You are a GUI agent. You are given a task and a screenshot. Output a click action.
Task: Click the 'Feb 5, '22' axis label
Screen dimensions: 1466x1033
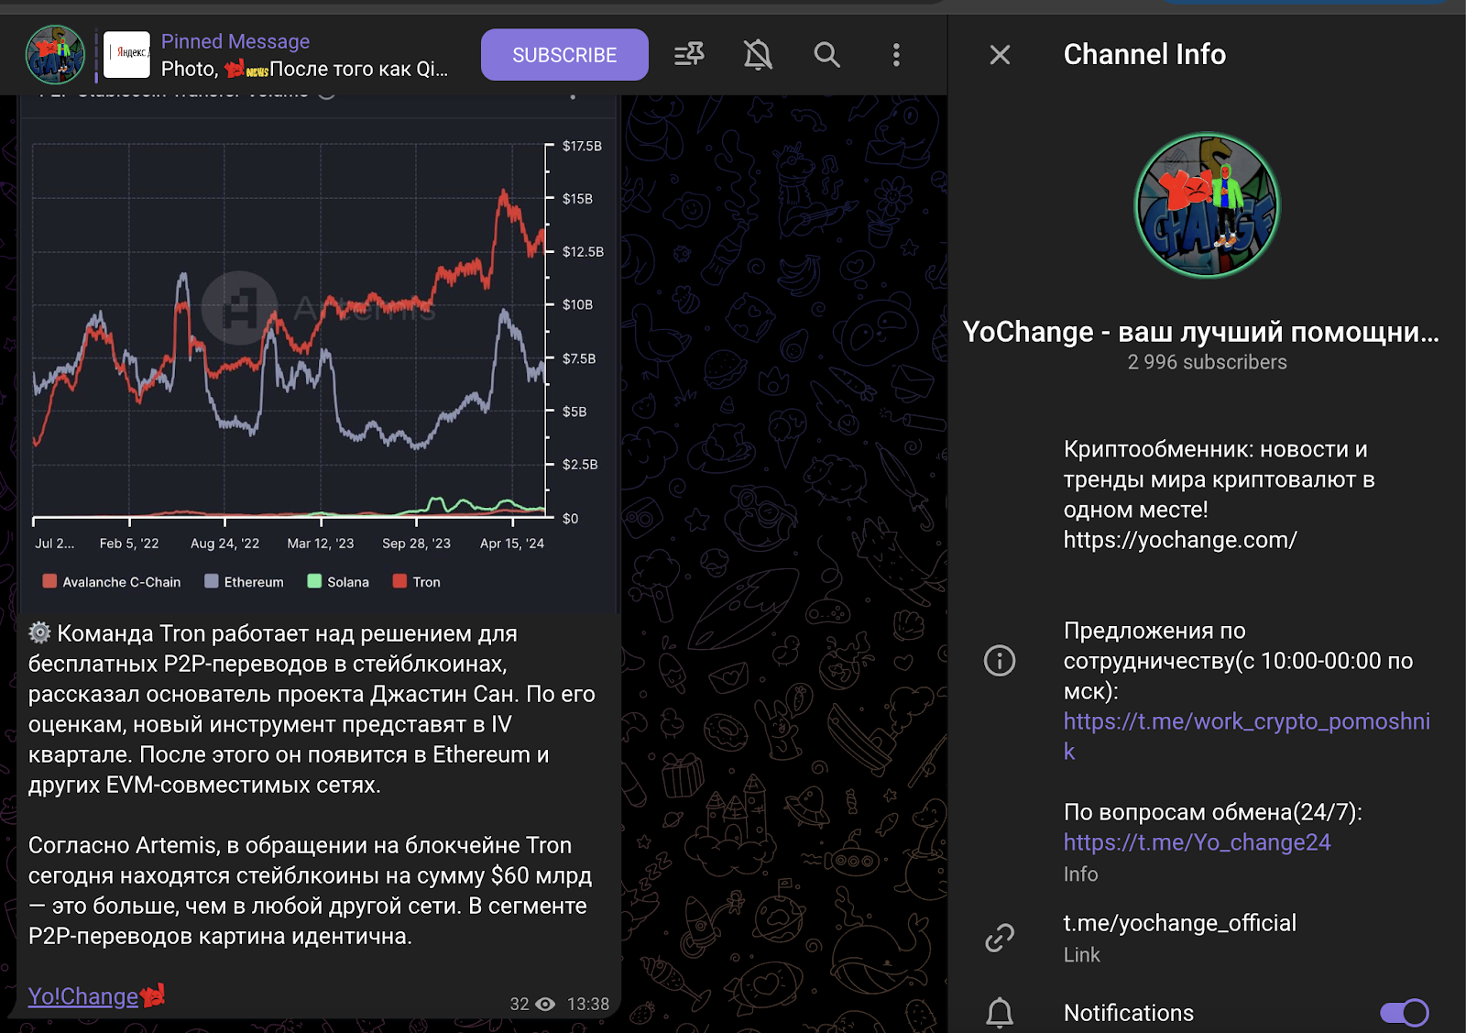click(x=129, y=544)
